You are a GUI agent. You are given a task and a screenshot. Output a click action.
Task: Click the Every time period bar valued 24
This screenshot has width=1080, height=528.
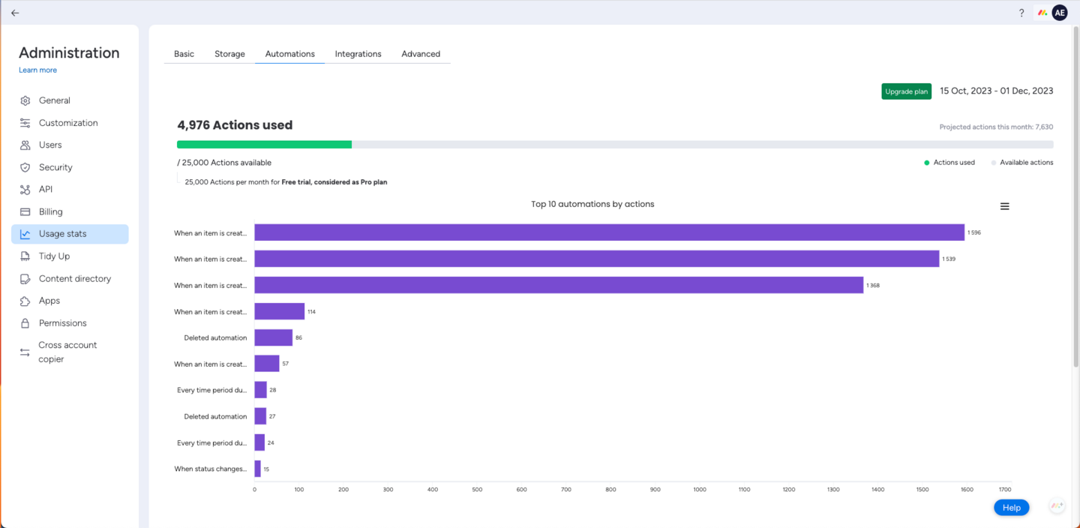tap(259, 442)
